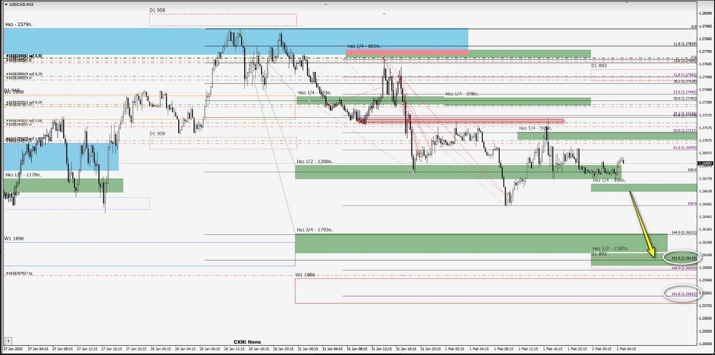Image resolution: width=715 pixels, height=355 pixels.
Task: Click the 1.27985 level on price scale
Action: [705, 13]
